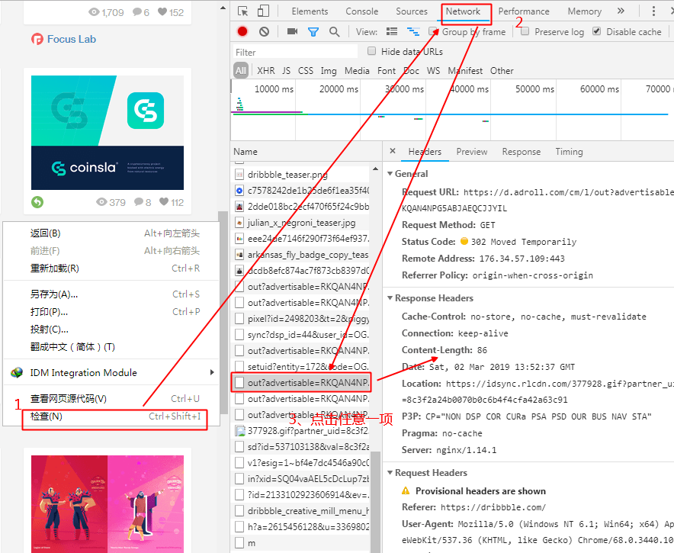Toggle the device toolbar icon

263,11
